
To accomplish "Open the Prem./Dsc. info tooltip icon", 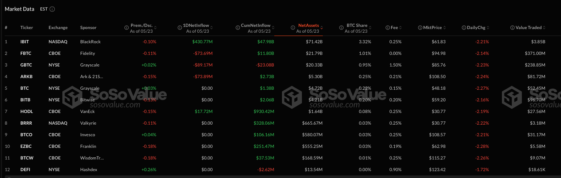I will pyautogui.click(x=127, y=28).
